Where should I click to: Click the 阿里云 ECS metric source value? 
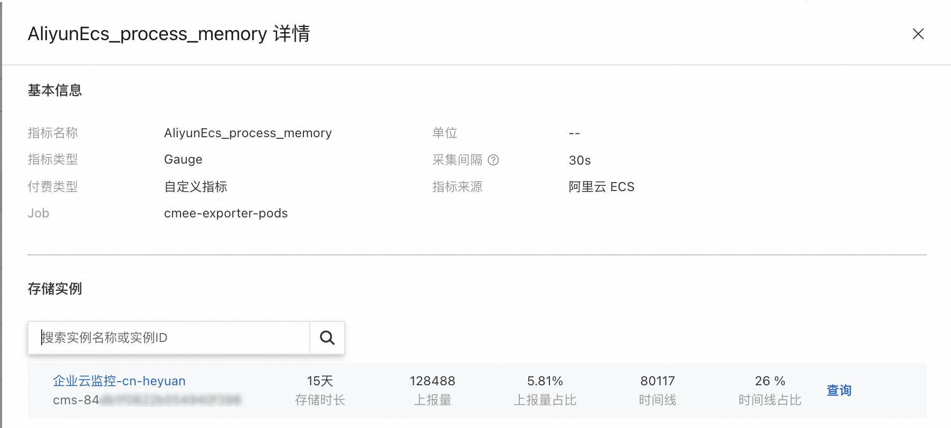[x=601, y=187]
